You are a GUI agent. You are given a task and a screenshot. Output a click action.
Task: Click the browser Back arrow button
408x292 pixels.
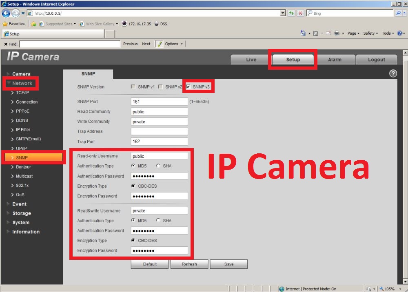coord(6,13)
